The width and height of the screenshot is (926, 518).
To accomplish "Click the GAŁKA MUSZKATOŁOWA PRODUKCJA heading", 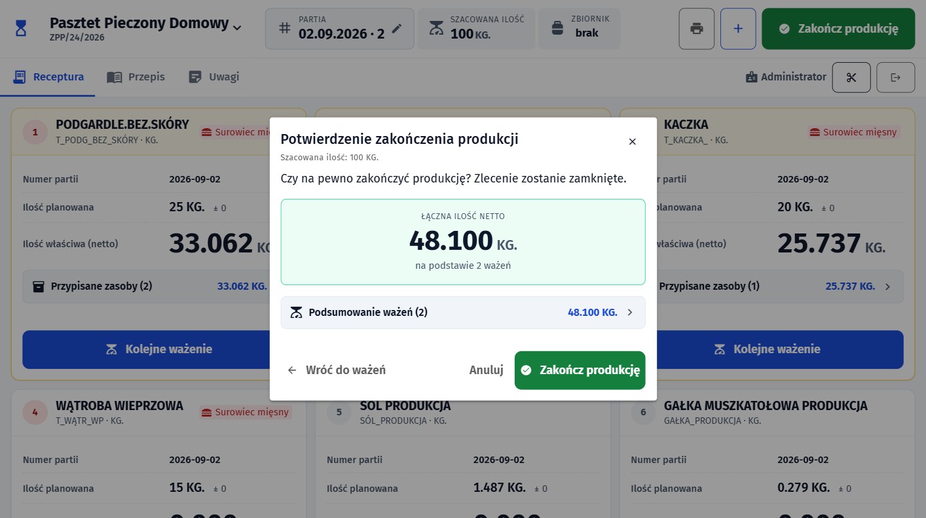I will 766,406.
